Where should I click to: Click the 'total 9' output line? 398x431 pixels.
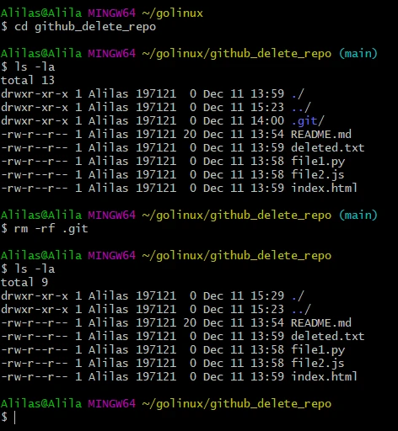pyautogui.click(x=24, y=283)
